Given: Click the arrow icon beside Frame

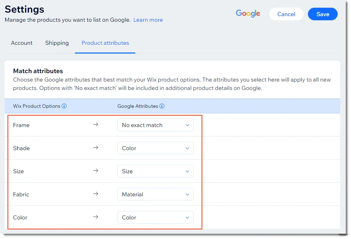Looking at the screenshot, I should pos(96,125).
